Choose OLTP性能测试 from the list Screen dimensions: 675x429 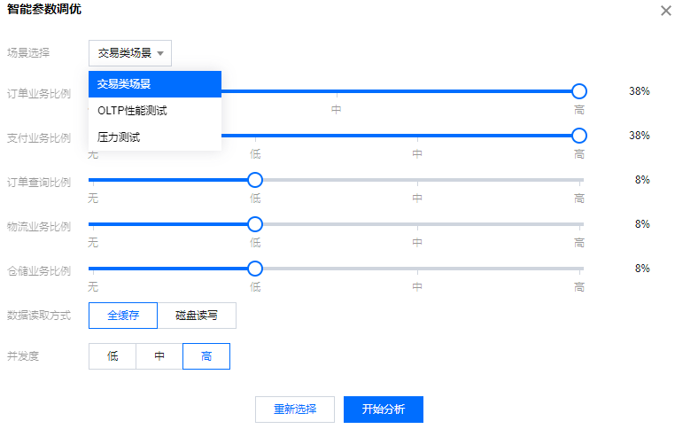click(x=155, y=111)
